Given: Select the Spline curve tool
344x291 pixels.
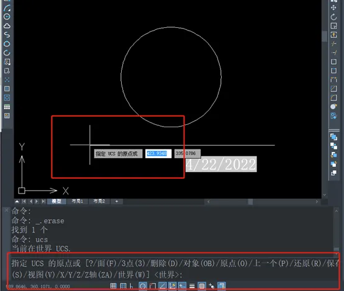Looking at the screenshot, I should click(x=7, y=35).
